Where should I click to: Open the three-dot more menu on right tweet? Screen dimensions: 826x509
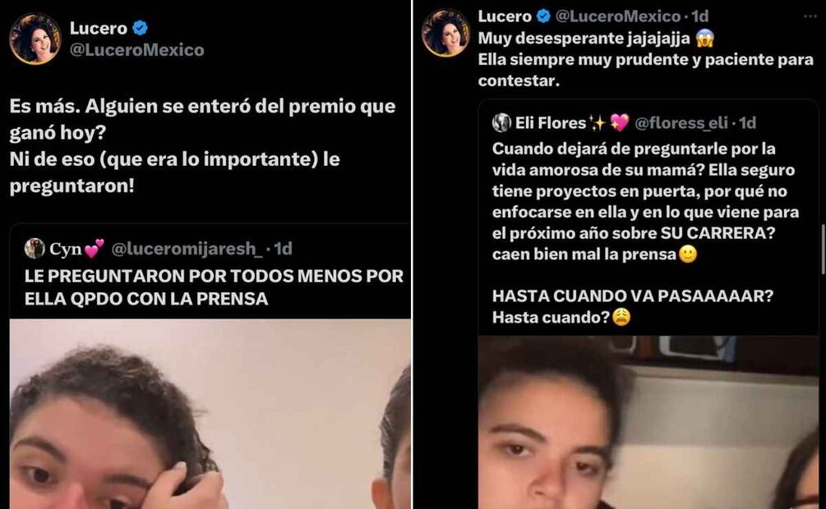pos(810,17)
